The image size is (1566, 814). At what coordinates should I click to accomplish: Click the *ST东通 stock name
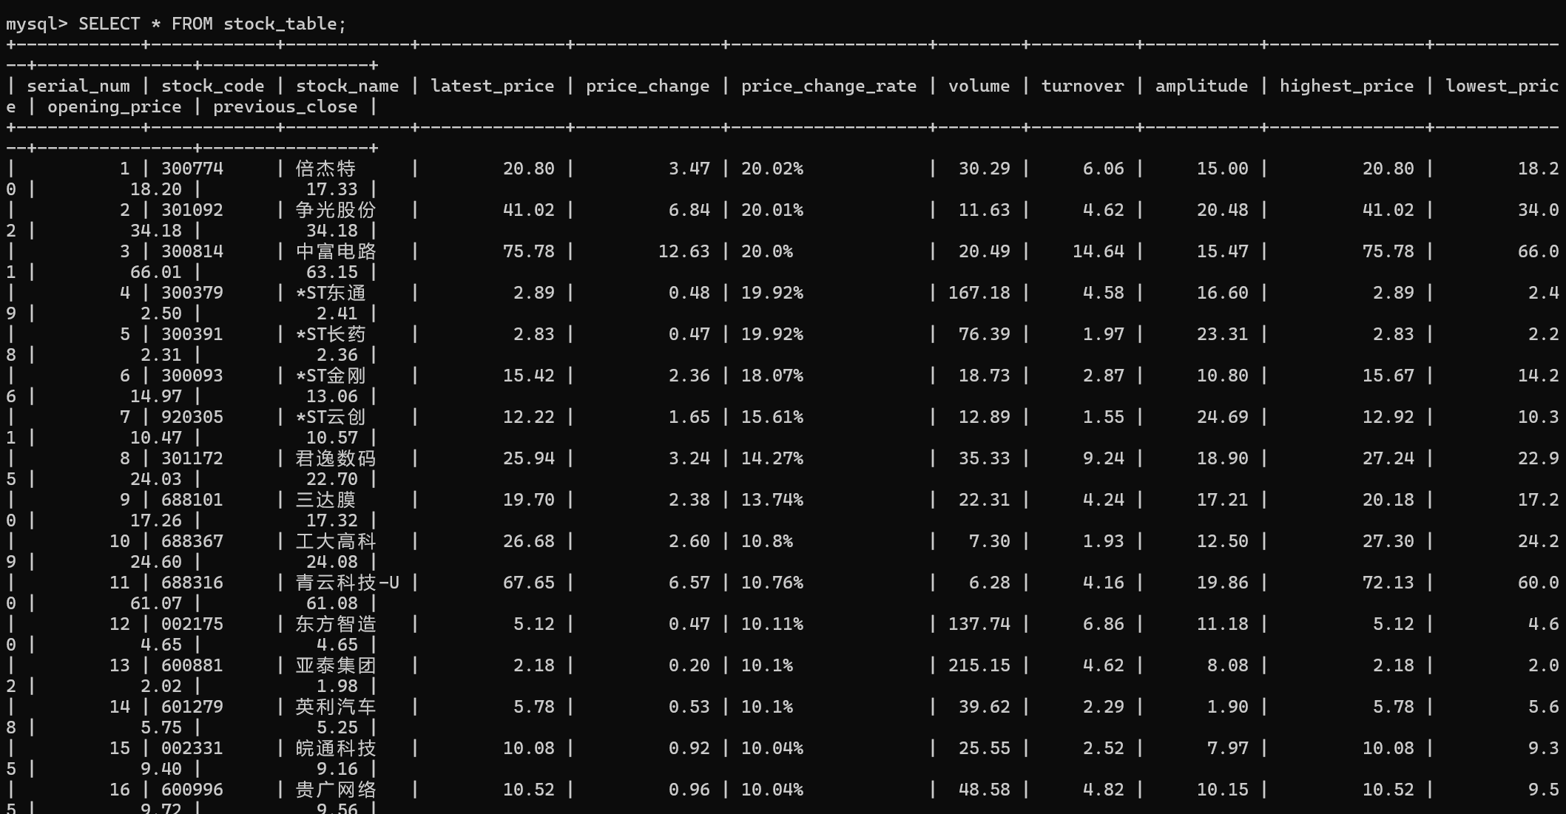pos(331,293)
